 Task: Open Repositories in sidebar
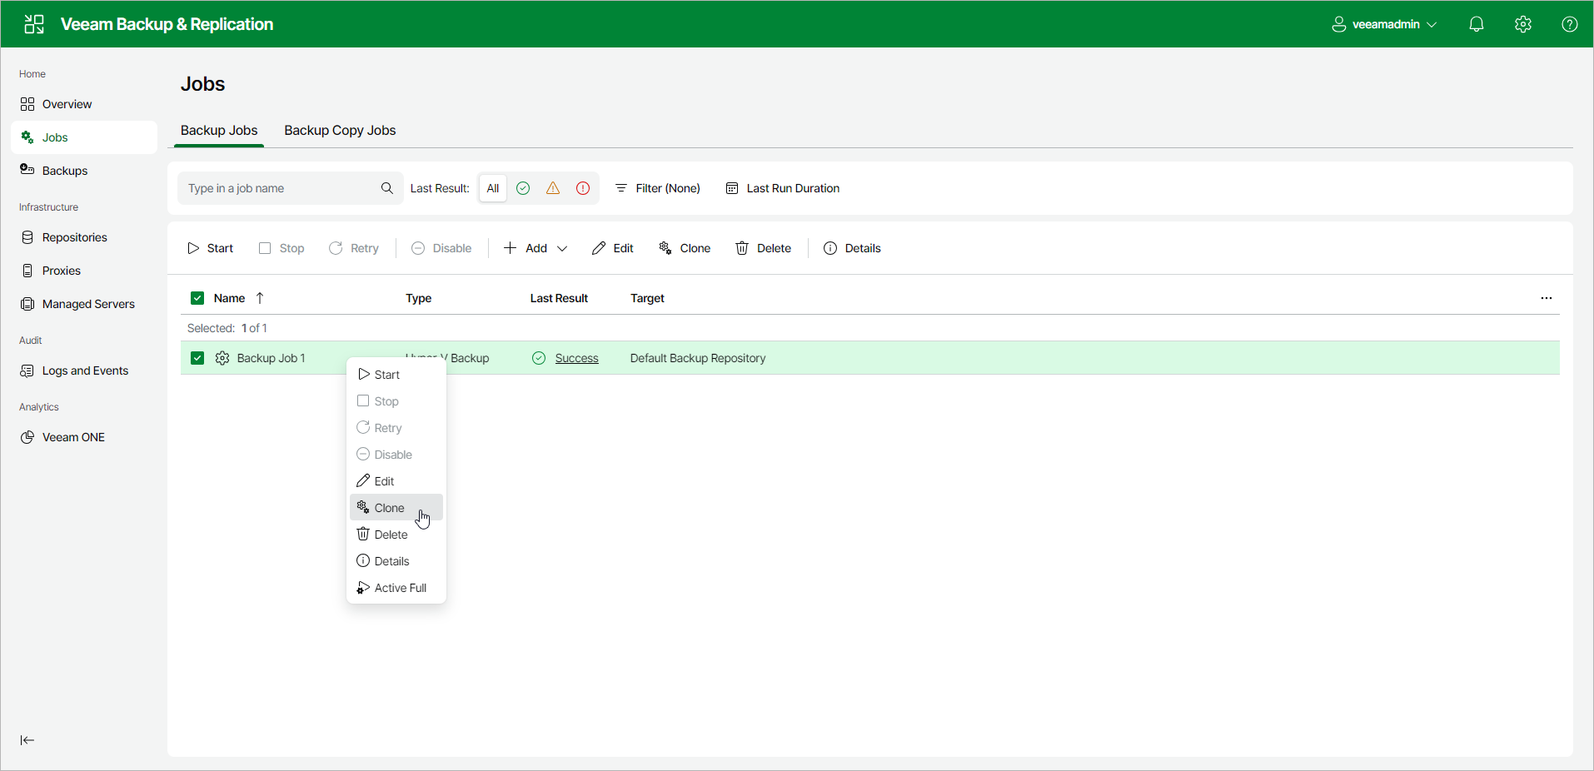(x=83, y=237)
